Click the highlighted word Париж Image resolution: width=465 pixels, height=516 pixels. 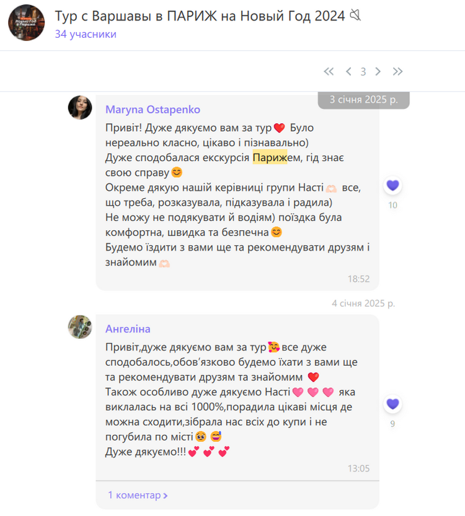[270, 157]
